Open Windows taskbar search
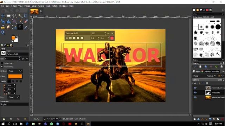This screenshot has height=126, width=225. point(9,124)
